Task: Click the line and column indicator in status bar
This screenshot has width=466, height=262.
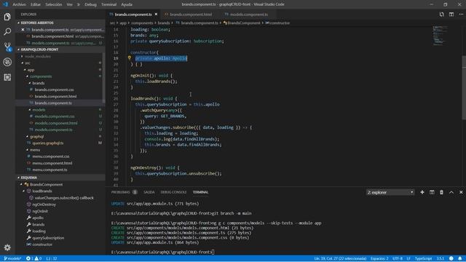Action: pyautogui.click(x=340, y=258)
